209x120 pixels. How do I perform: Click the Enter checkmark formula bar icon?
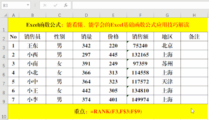coord(55,5)
